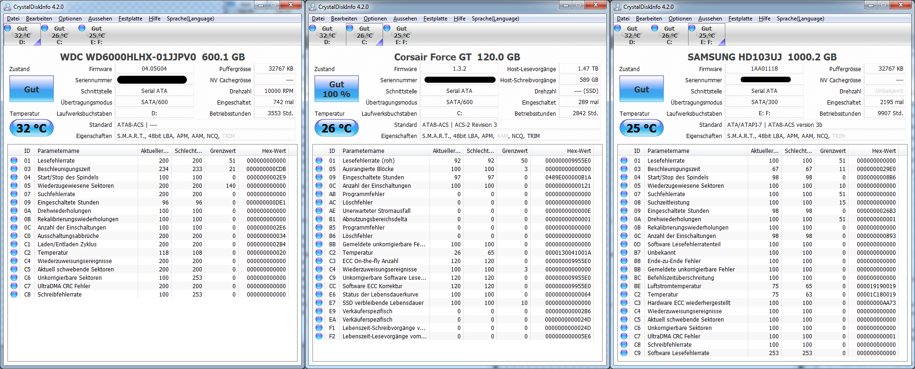Select the C: disk tab in the Samsung window

click(670, 35)
